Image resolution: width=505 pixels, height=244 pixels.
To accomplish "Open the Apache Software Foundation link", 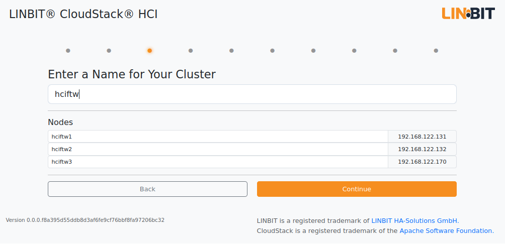I will point(447,231).
